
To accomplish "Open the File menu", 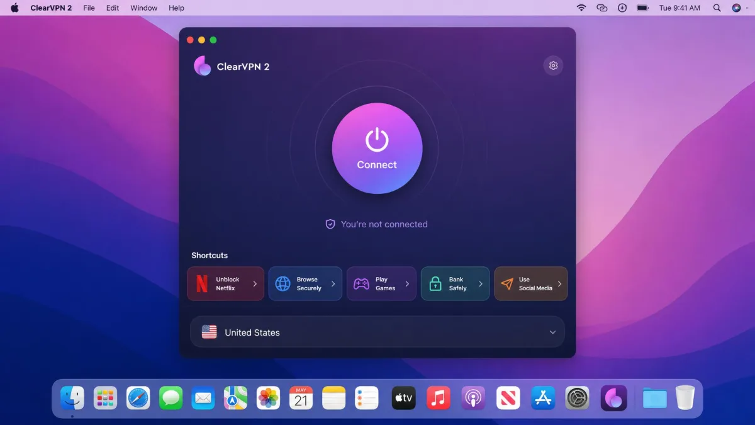I will (89, 8).
